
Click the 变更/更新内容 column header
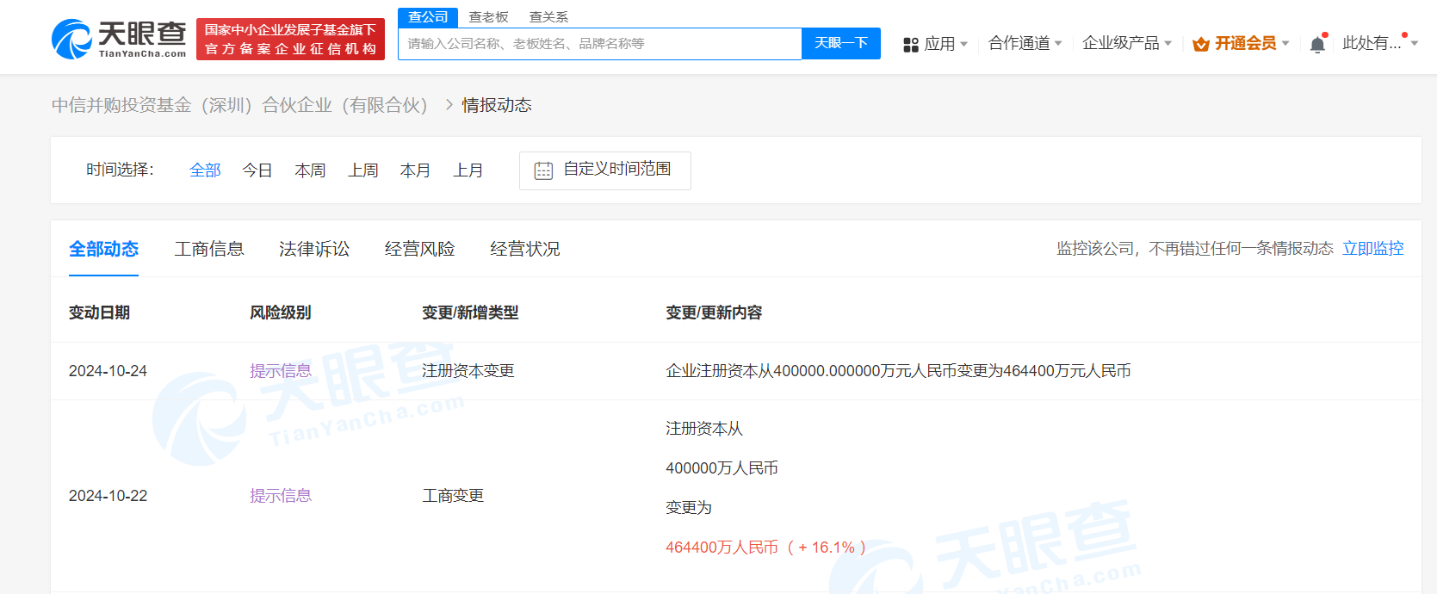pos(714,312)
